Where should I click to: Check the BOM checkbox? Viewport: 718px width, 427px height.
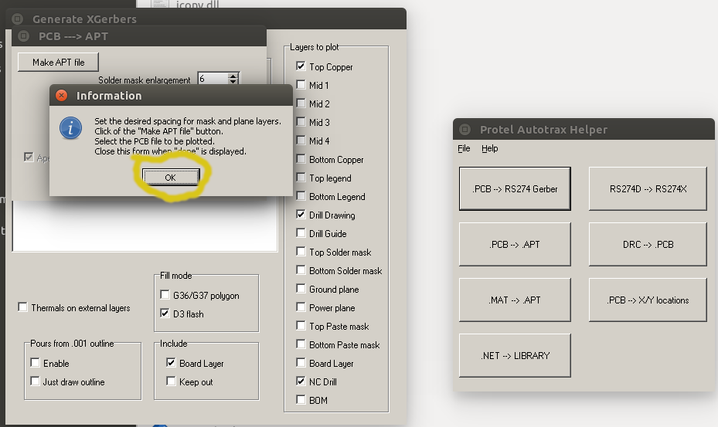coord(301,399)
